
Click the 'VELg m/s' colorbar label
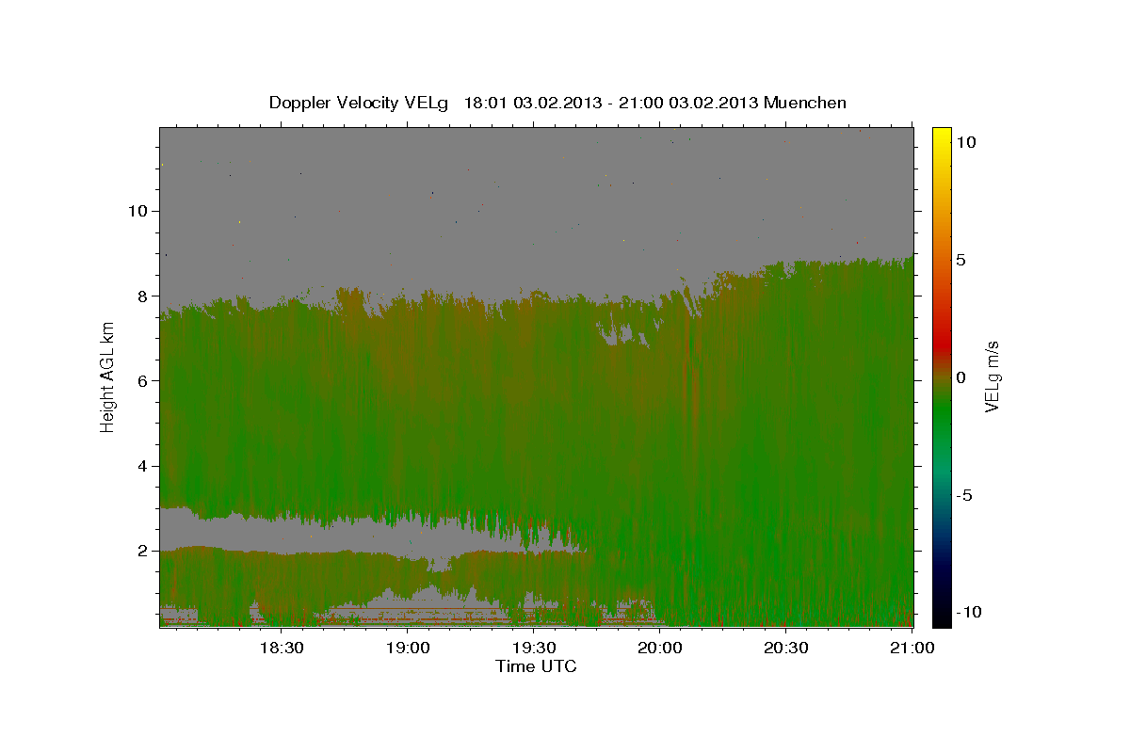[x=992, y=377]
